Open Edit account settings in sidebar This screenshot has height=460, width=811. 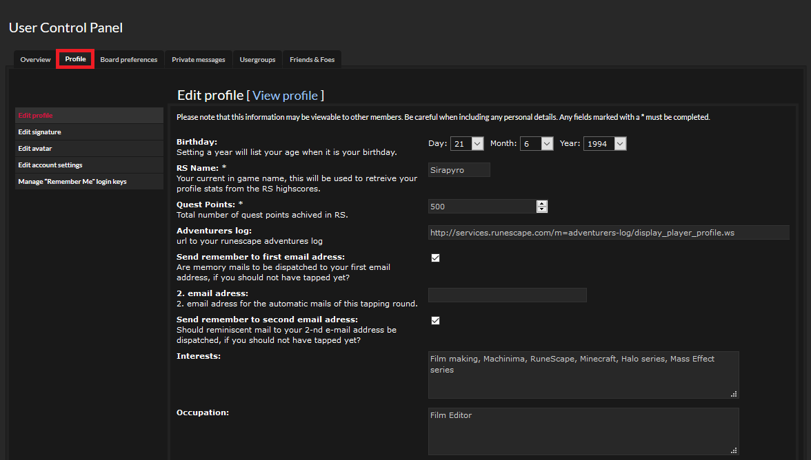89,165
